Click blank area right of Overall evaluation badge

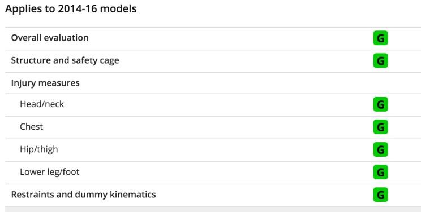tap(405, 38)
